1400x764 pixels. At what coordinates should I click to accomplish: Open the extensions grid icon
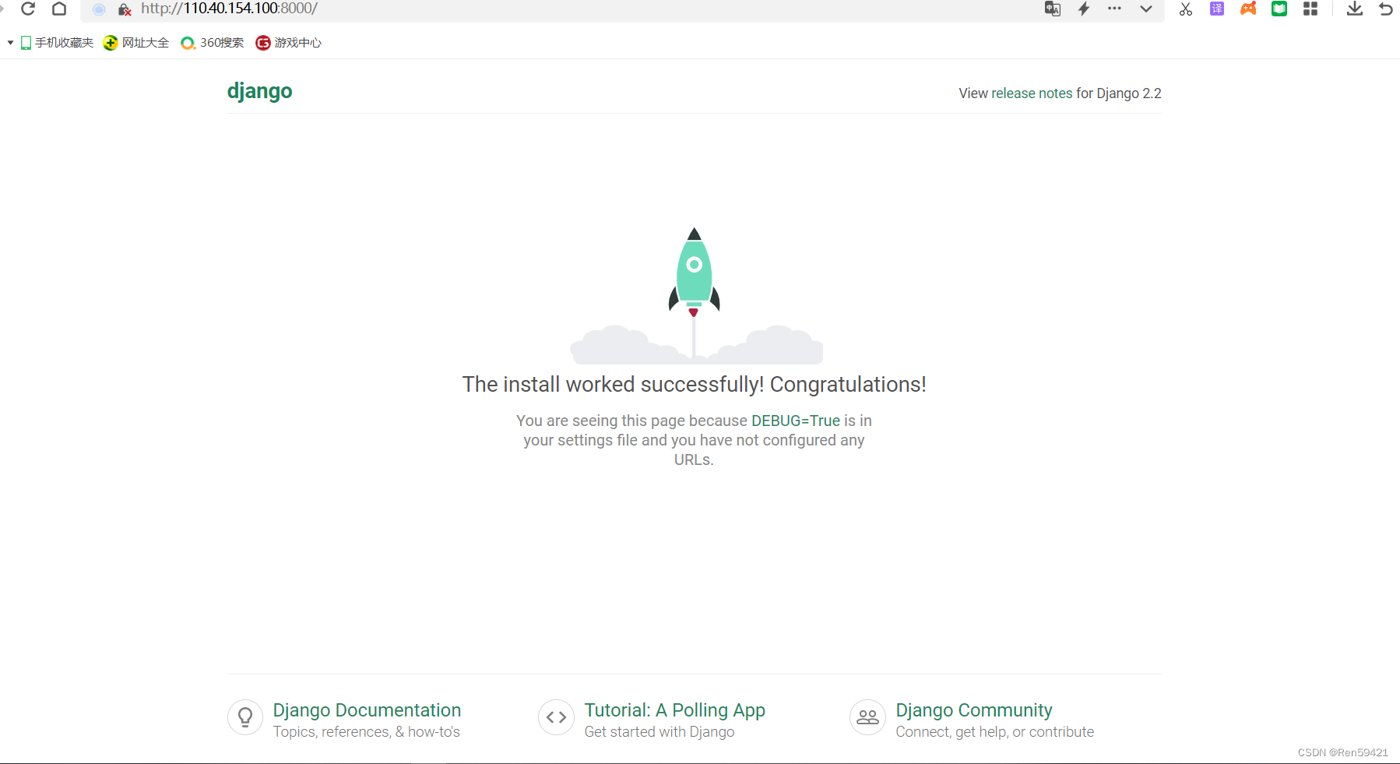pos(1310,9)
